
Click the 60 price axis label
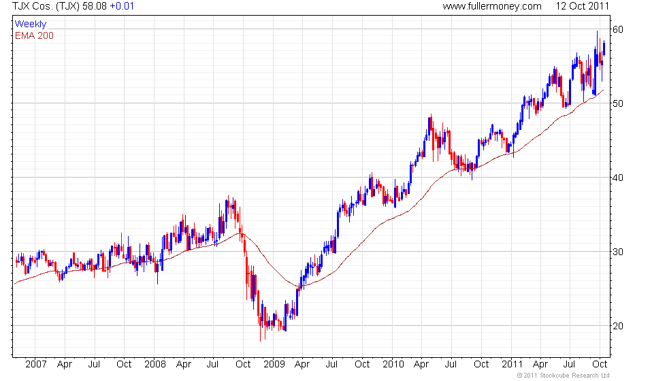tap(618, 29)
